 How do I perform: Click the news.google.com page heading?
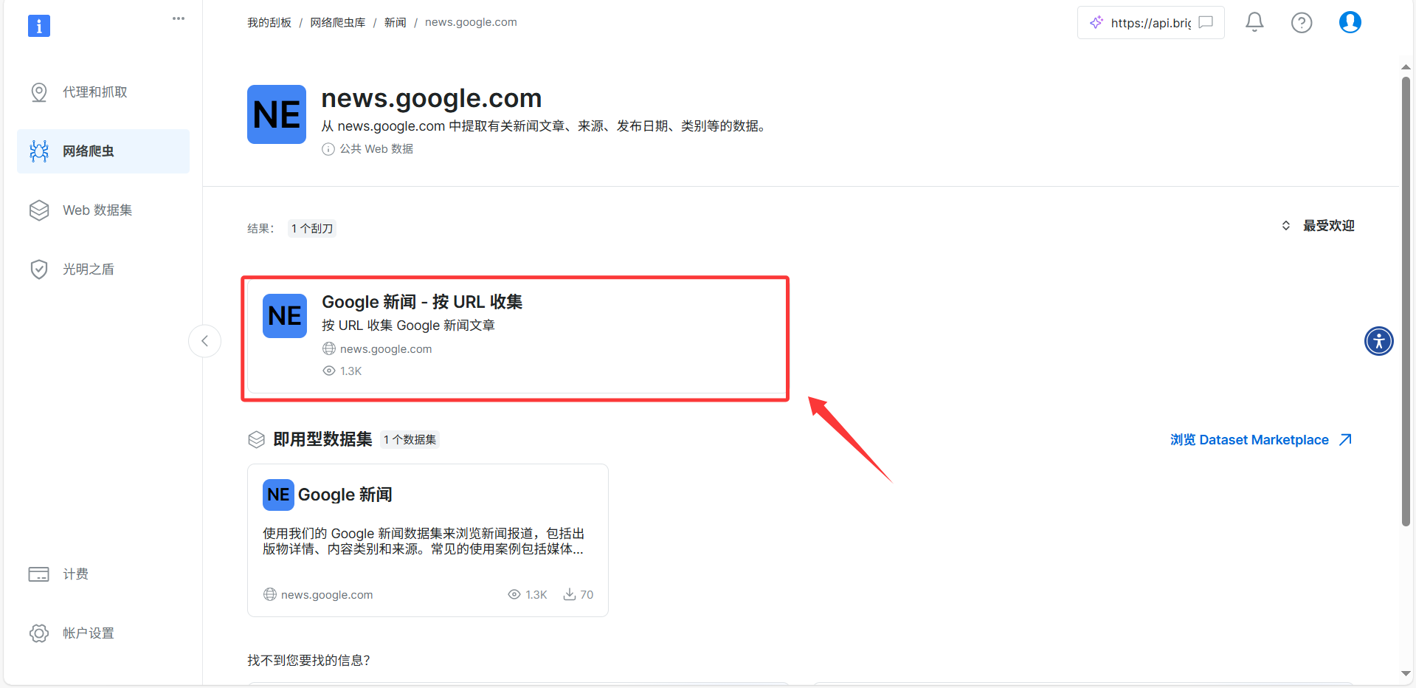click(432, 98)
